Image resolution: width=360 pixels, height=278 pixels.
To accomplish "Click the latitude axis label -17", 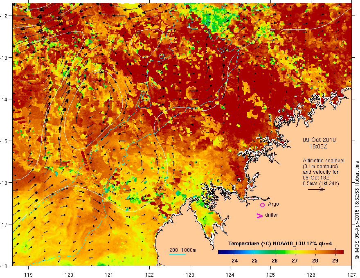I will click(4, 224).
